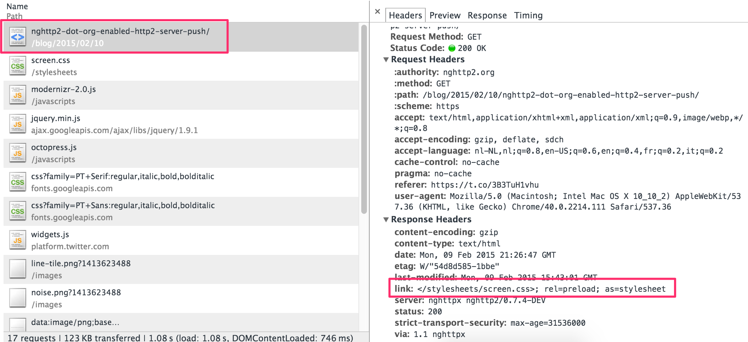Click the image icon beside line-tile.png
The image size is (748, 342).
18,269
